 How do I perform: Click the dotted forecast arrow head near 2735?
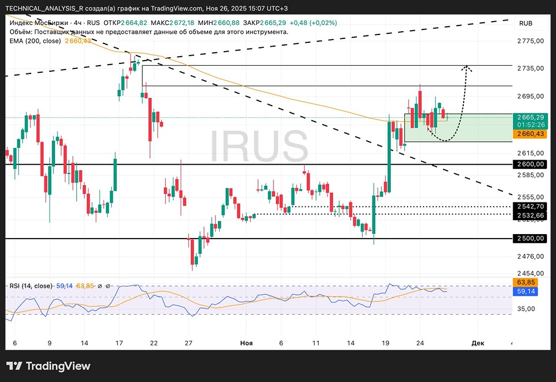click(468, 68)
